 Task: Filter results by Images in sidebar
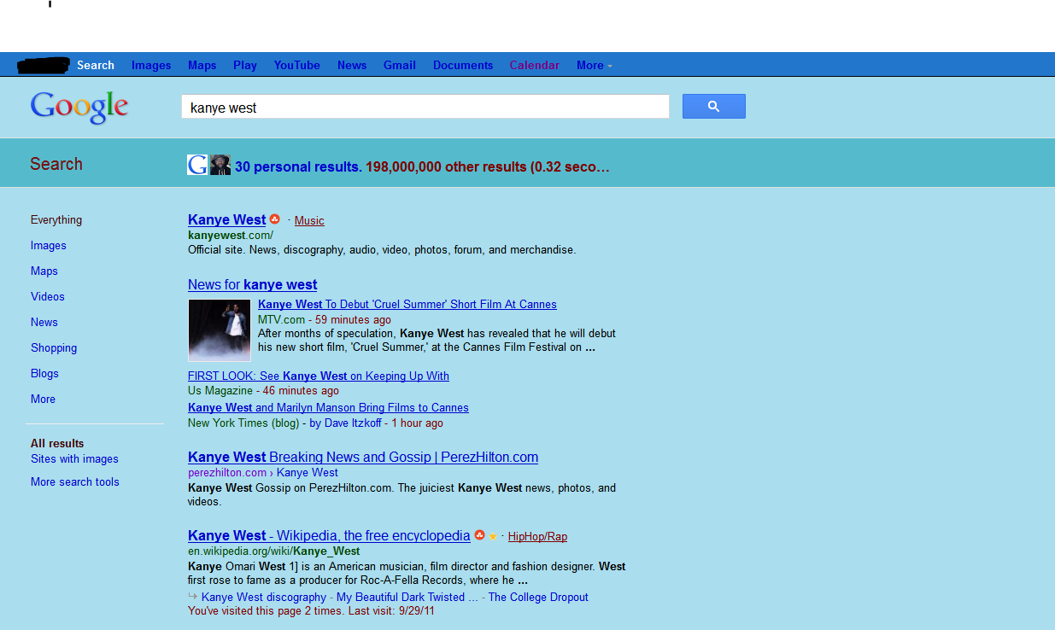click(x=49, y=245)
